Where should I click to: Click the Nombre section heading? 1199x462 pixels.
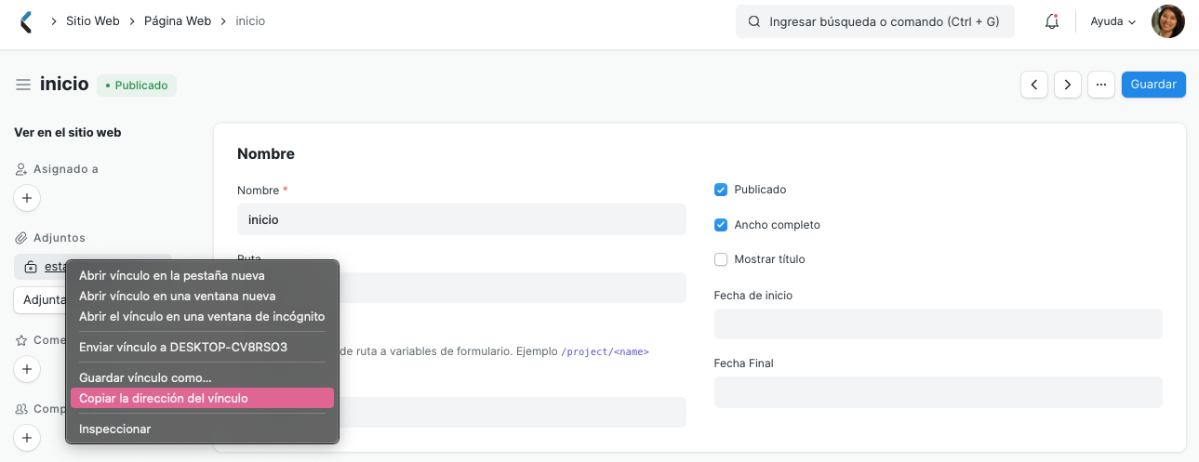tap(266, 153)
